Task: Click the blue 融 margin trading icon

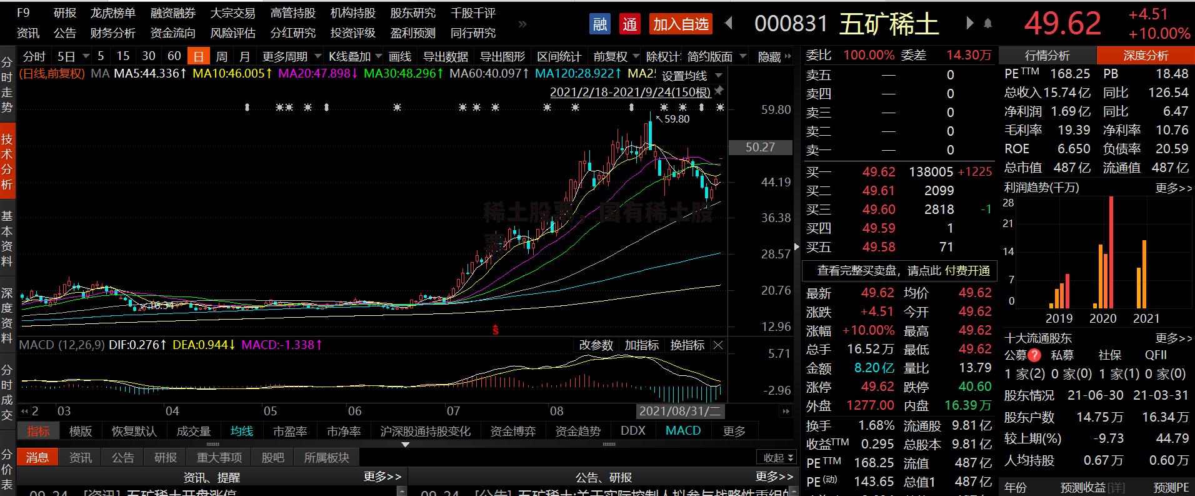Action: point(600,24)
